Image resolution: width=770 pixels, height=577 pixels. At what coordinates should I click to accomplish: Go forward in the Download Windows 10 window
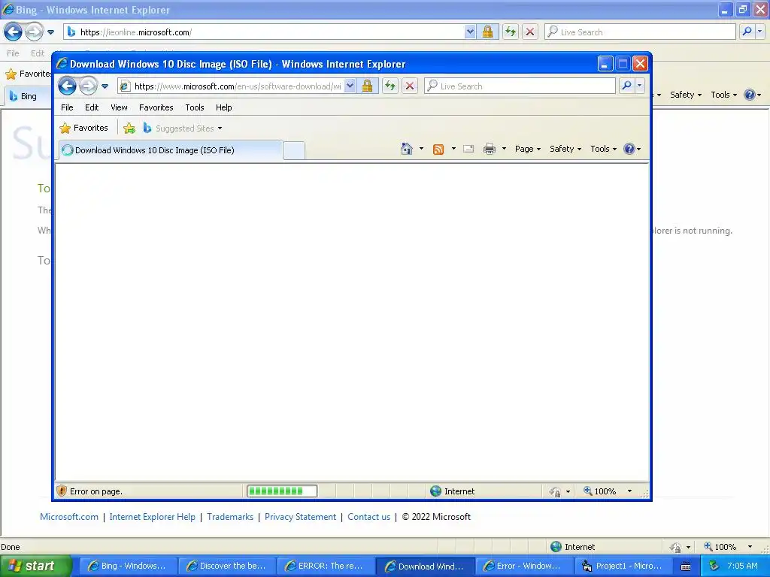click(89, 86)
